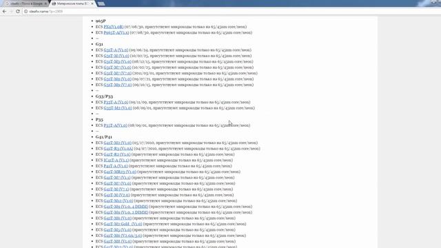Open a new browser tab

click(x=101, y=3)
